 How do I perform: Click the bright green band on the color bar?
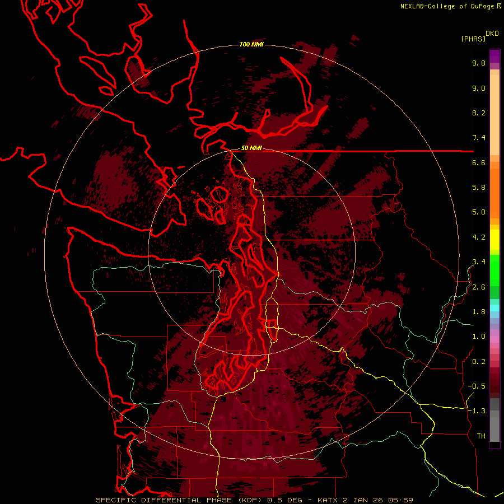click(494, 270)
